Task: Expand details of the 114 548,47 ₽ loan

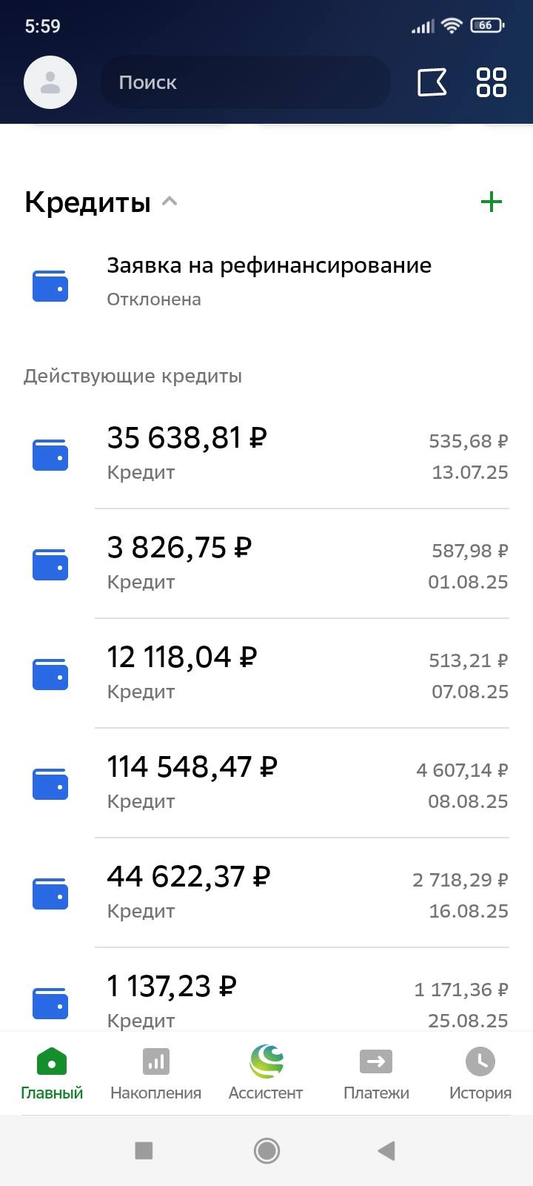Action: click(266, 783)
